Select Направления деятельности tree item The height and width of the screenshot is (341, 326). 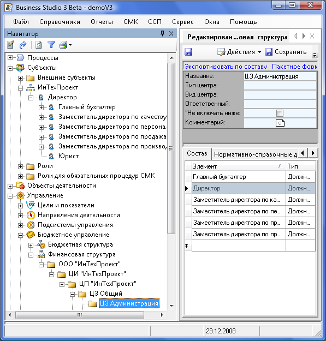(79, 215)
